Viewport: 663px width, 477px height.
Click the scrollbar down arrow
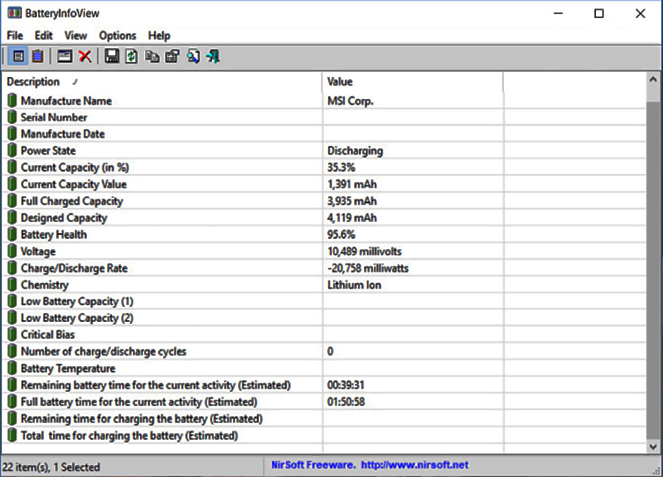click(652, 447)
